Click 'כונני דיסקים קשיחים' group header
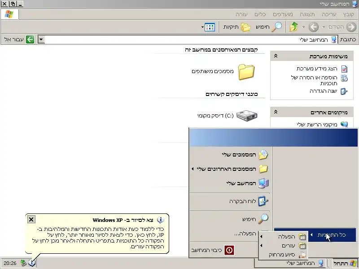Screen dimensions: 359x269 [232, 94]
